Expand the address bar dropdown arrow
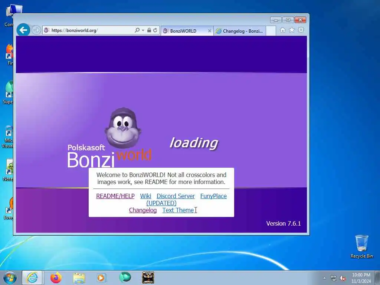Viewport: 380px width, 285px height. click(x=143, y=30)
